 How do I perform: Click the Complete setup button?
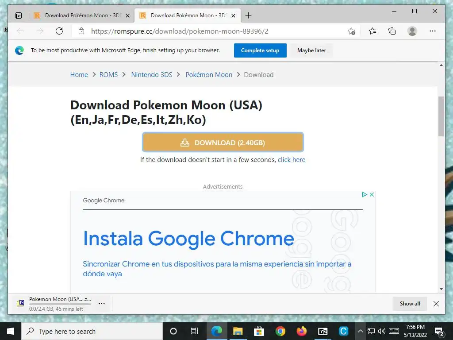pos(260,50)
